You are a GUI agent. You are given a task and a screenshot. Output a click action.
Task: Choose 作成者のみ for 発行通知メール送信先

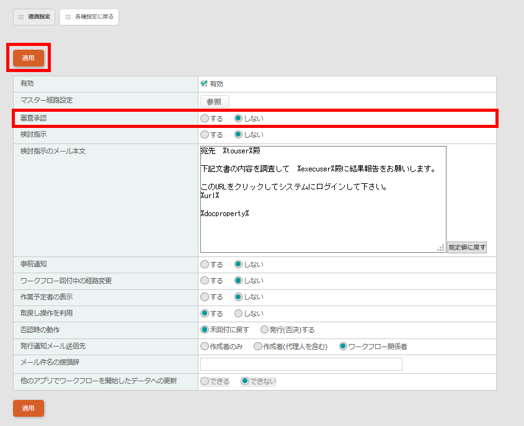pyautogui.click(x=205, y=347)
